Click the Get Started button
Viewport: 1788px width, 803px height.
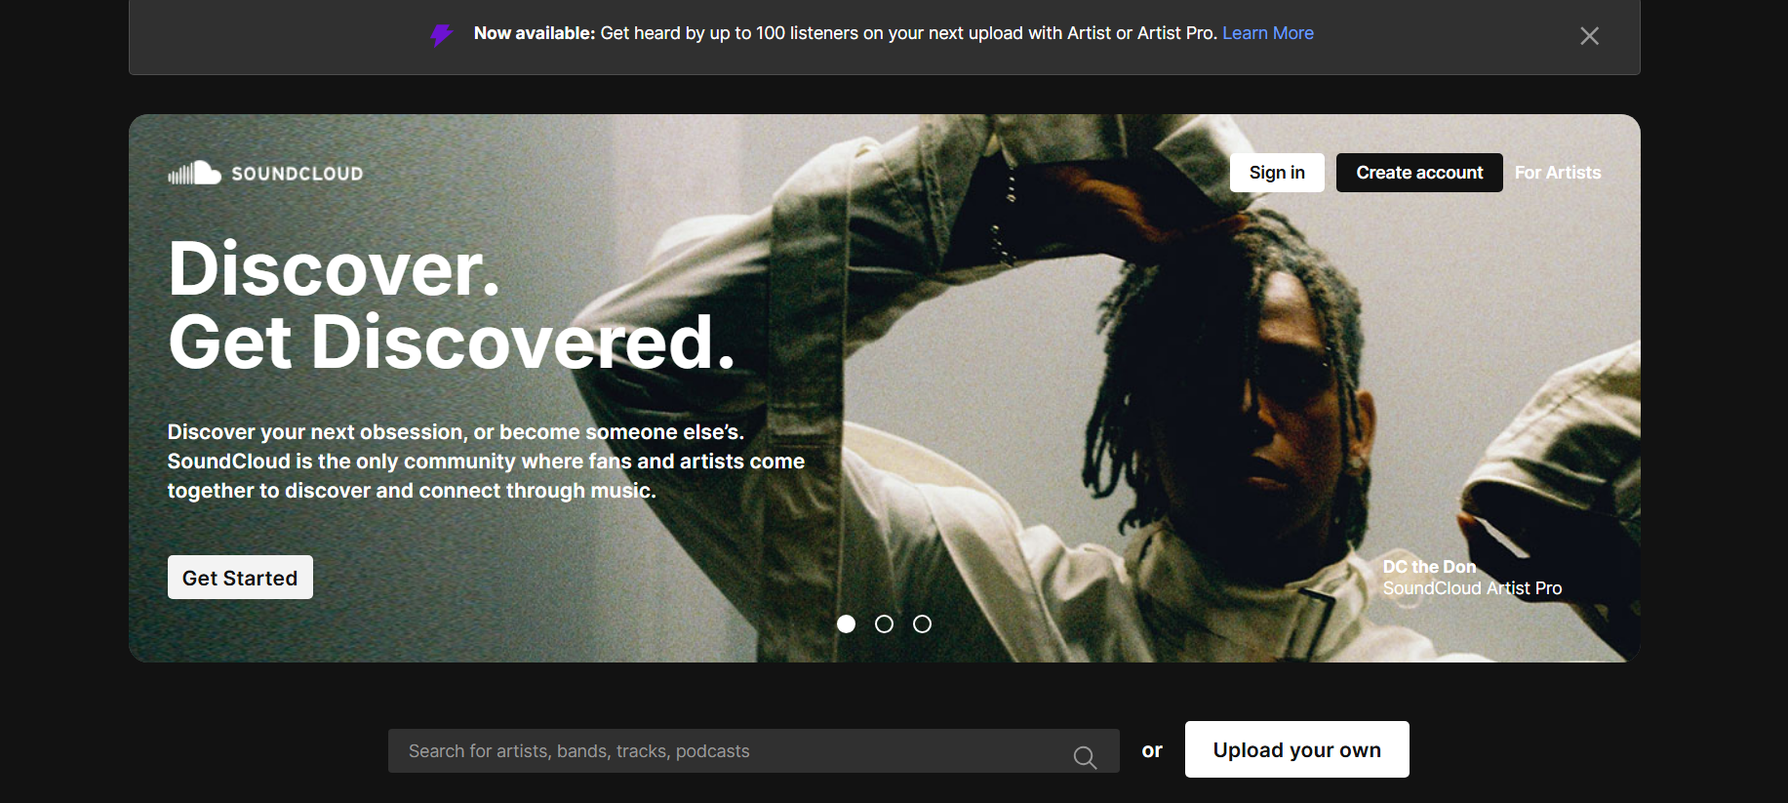[x=240, y=578]
